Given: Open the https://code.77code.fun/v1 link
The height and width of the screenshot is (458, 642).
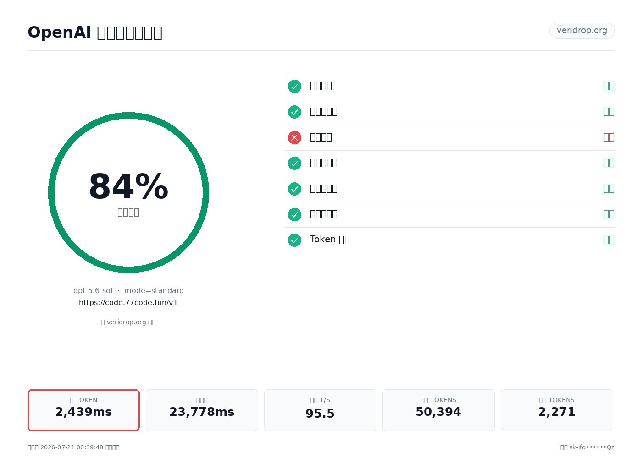Looking at the screenshot, I should 128,302.
